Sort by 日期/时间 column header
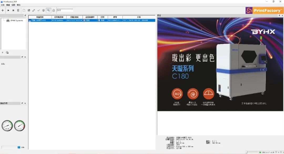Screen dimensions: 284x154 tap(74, 17)
